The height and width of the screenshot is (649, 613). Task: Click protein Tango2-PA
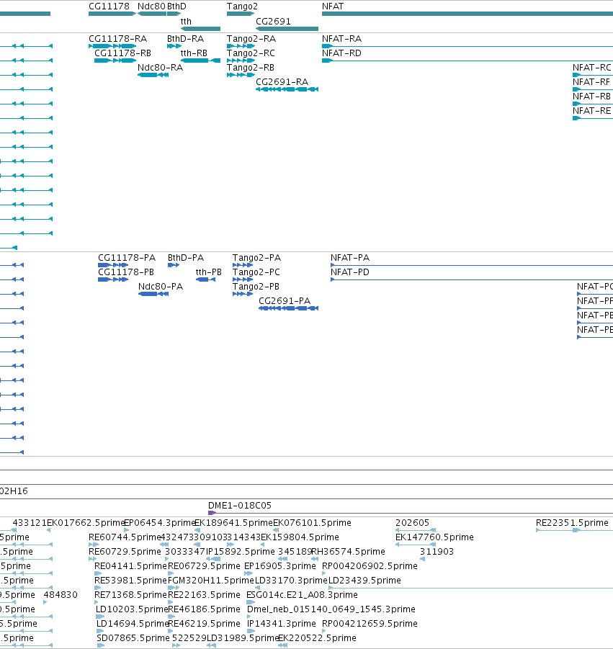pyautogui.click(x=243, y=265)
